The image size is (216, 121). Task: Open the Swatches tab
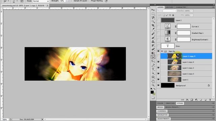pos(170,103)
